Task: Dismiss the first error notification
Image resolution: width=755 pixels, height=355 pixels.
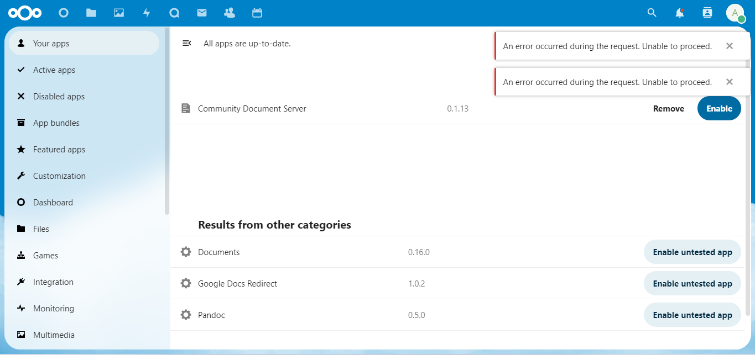Action: pyautogui.click(x=730, y=46)
